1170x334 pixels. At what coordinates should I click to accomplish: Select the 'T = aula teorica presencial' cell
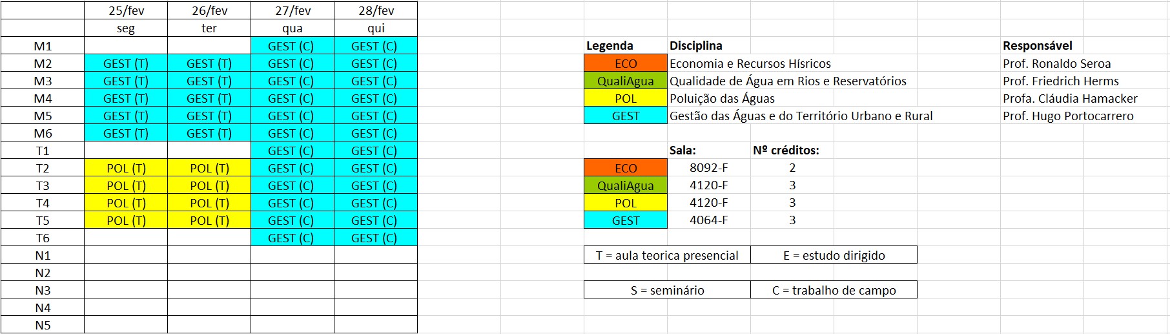[667, 255]
